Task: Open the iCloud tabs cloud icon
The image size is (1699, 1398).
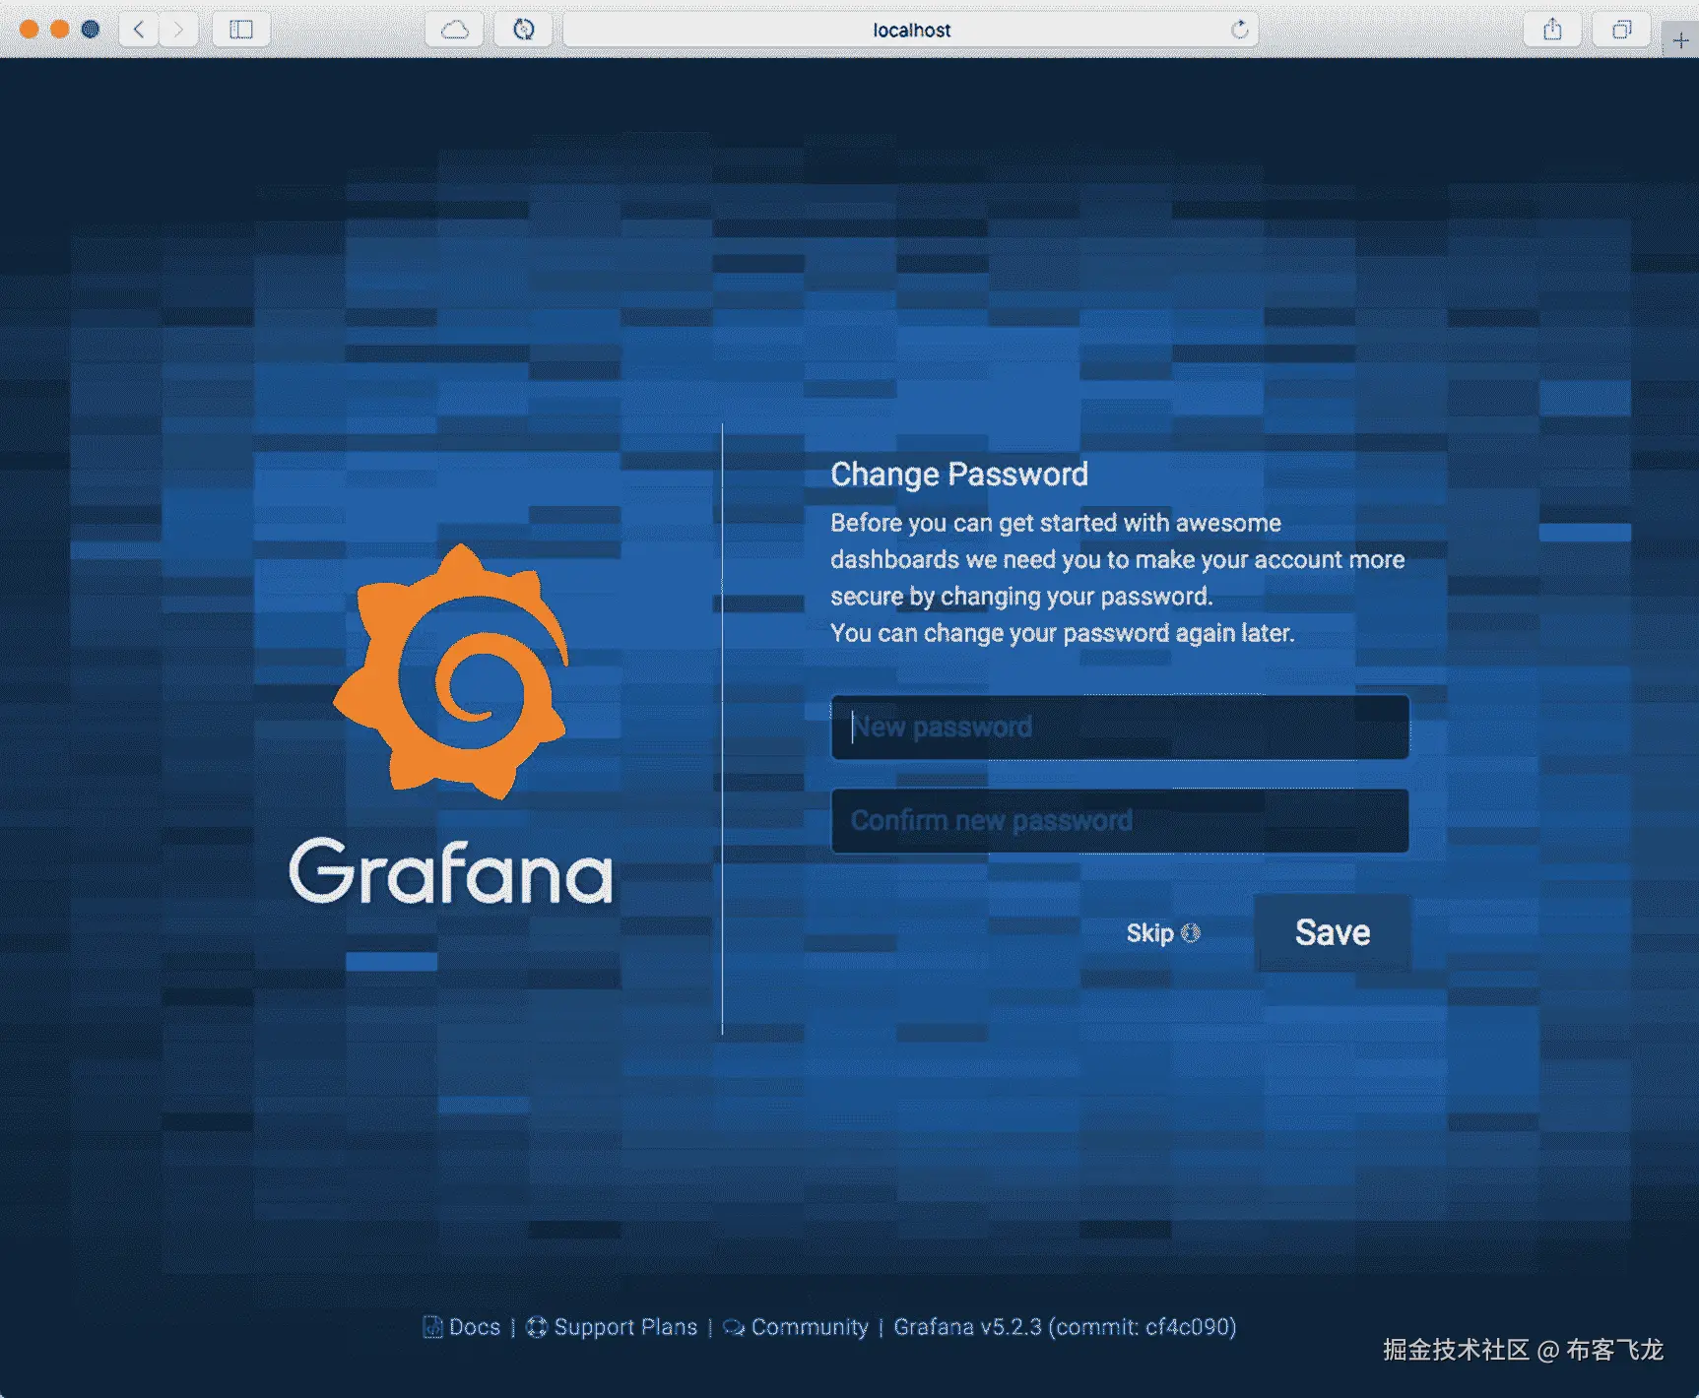Action: pos(454,30)
